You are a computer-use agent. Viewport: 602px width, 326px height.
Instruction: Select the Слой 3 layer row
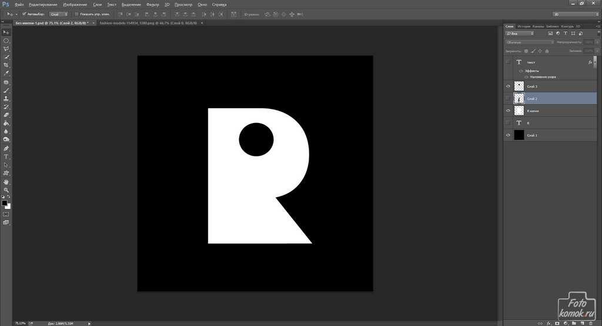tap(550, 86)
